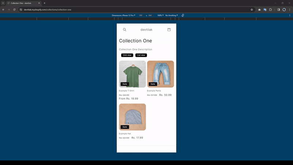This screenshot has height=165, width=293.
Task: Open the side panel icon
Action: pyautogui.click(x=278, y=10)
